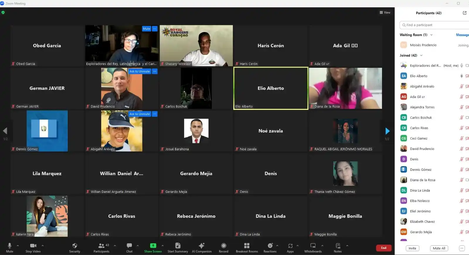This screenshot has width=469, height=255.
Task: Open the Security shield icon
Action: [x=74, y=246]
